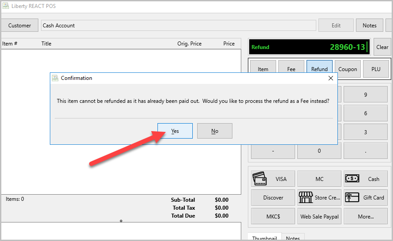Tap the keypad decimal point key
This screenshot has height=241, width=393.
click(x=365, y=151)
